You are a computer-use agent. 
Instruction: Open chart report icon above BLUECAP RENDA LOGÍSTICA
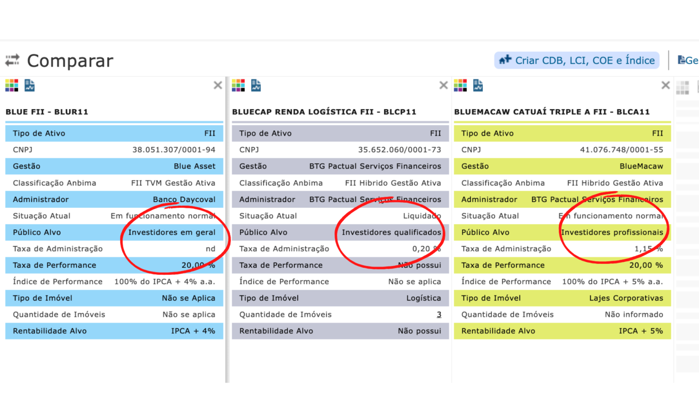pos(256,85)
